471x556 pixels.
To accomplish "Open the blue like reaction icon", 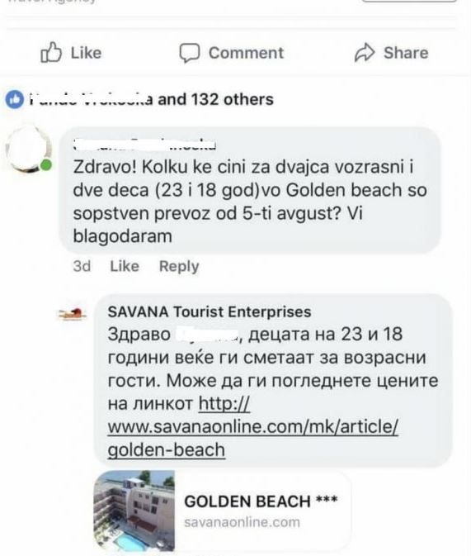I will [15, 99].
